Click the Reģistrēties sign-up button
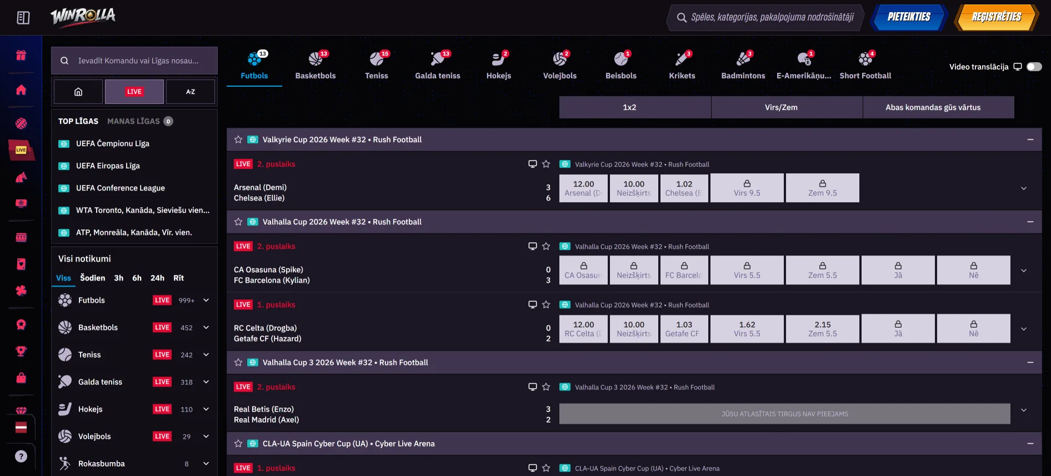 click(997, 17)
